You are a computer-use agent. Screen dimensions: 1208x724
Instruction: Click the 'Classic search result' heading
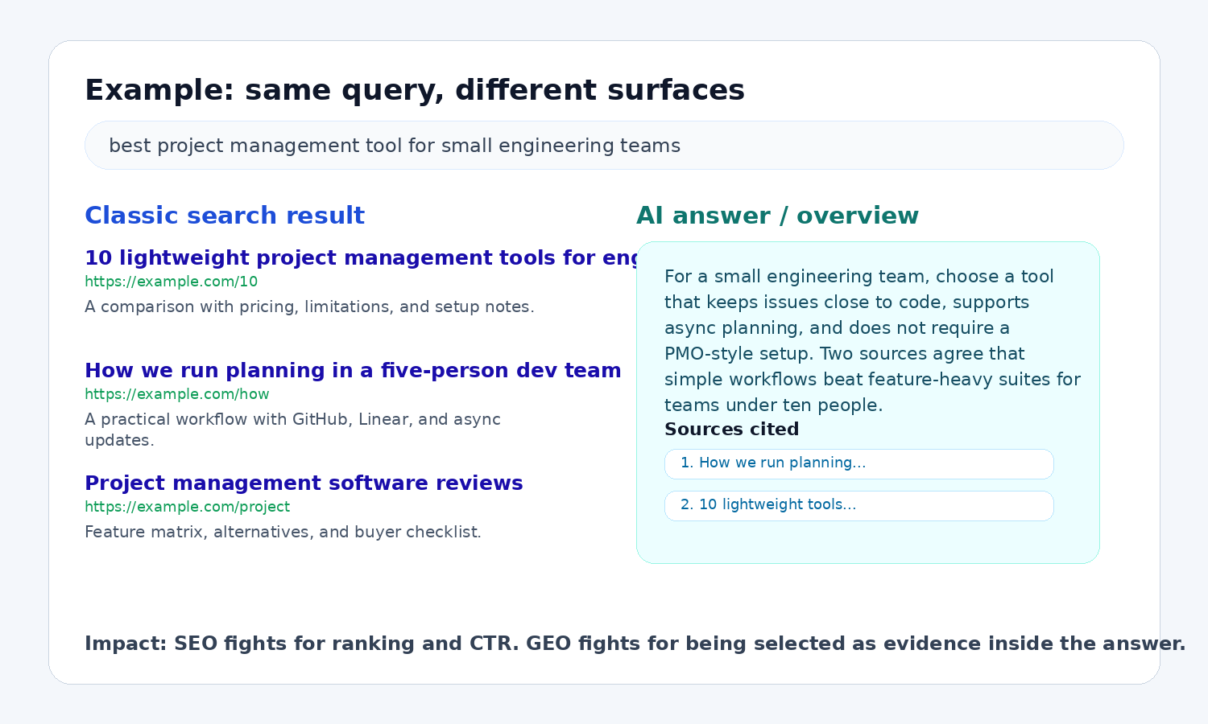click(x=225, y=216)
